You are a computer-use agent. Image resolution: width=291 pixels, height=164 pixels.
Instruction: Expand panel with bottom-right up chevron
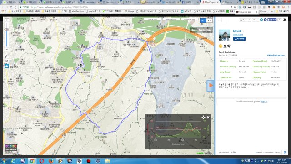[285, 152]
